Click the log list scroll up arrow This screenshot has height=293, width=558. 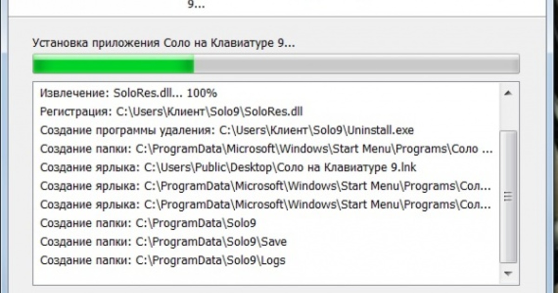(x=508, y=93)
